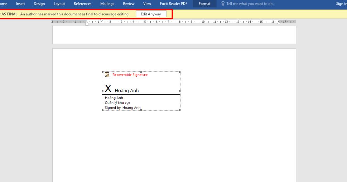Viewport: 347px width, 182px height.
Task: Click the first line indent marker on the ruler
Action: (x=101, y=21)
